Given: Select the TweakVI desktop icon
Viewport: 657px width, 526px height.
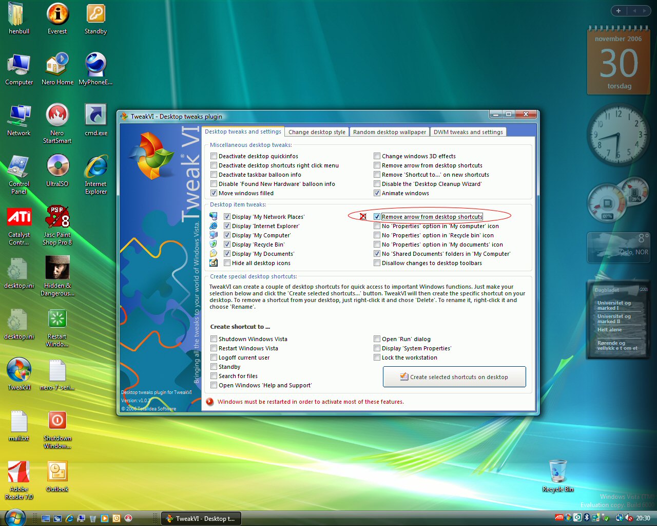Looking at the screenshot, I should [19, 374].
